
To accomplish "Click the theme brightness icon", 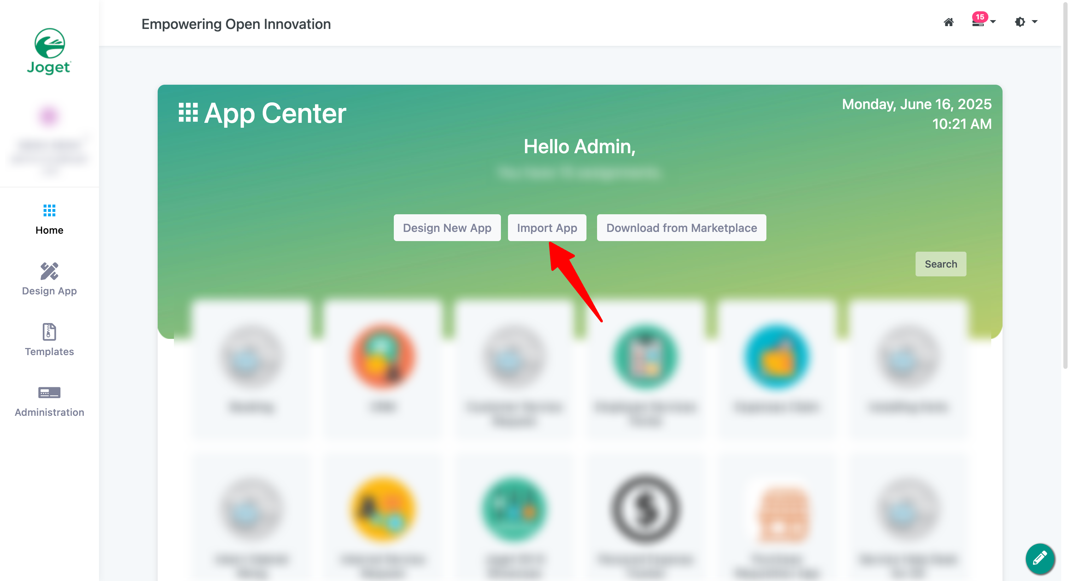I will (1020, 22).
